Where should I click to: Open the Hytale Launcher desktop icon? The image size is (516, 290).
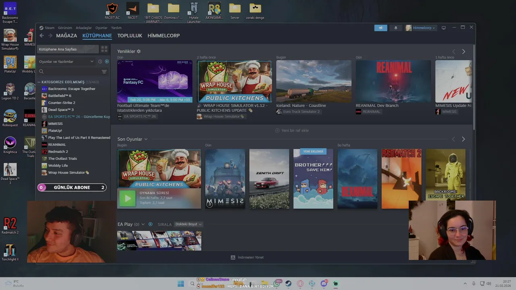(x=194, y=12)
